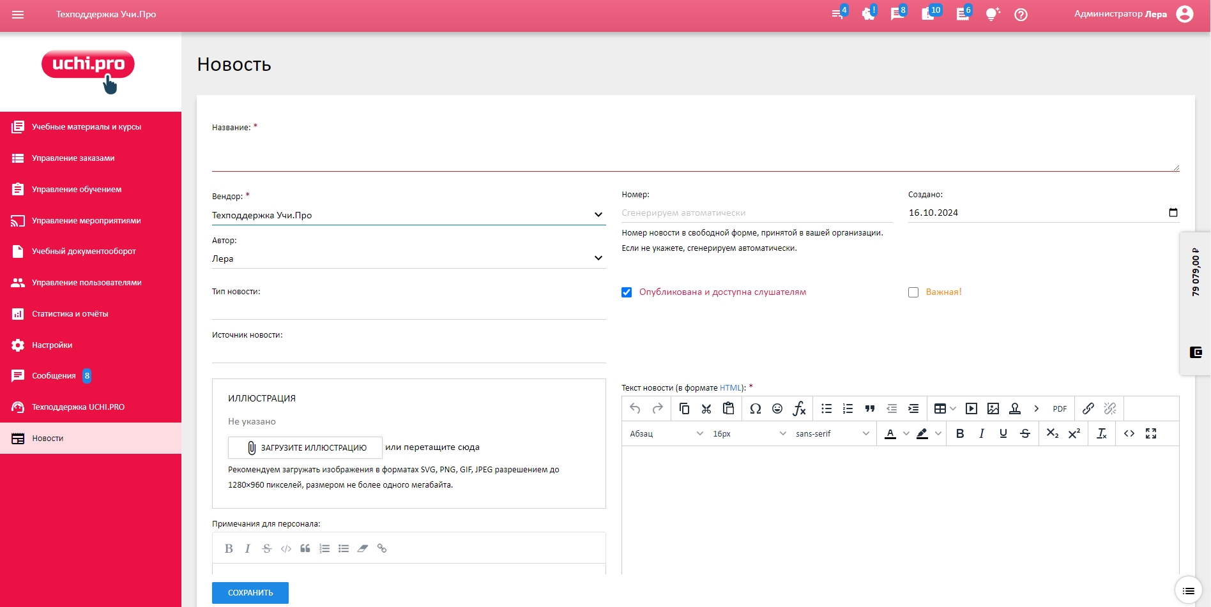Focus the Название text field

click(696, 153)
